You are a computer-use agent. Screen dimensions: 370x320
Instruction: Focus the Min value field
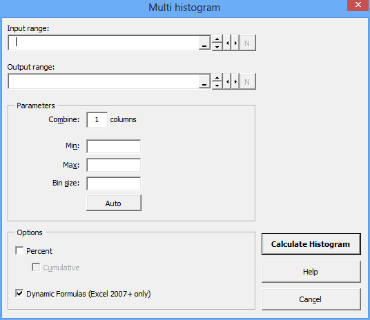coord(114,146)
